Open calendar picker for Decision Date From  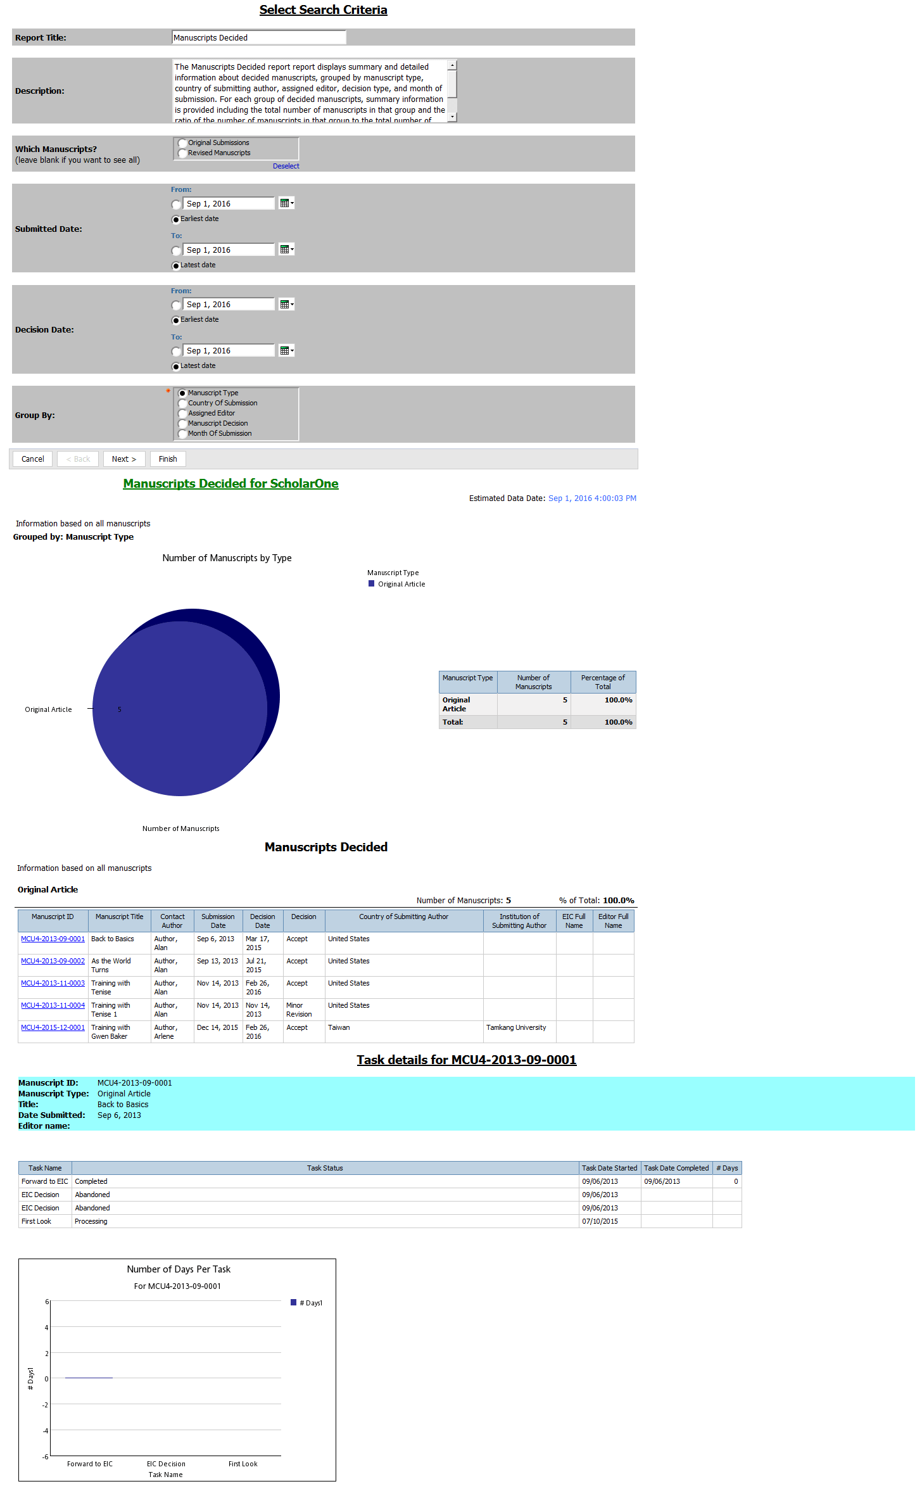click(286, 305)
